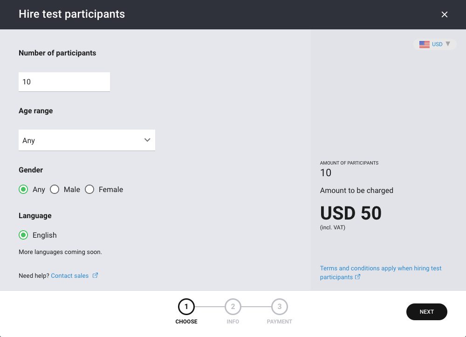
Task: Expand the USD currency dropdown arrow
Action: (448, 44)
